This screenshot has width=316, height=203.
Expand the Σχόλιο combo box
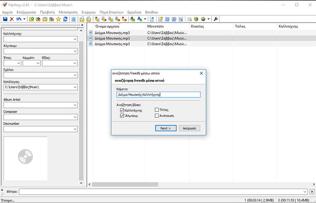75,75
